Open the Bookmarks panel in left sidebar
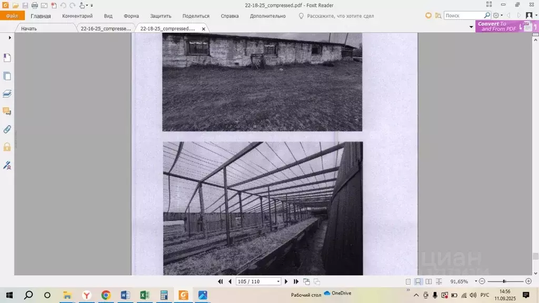This screenshot has height=303, width=539. (7, 58)
